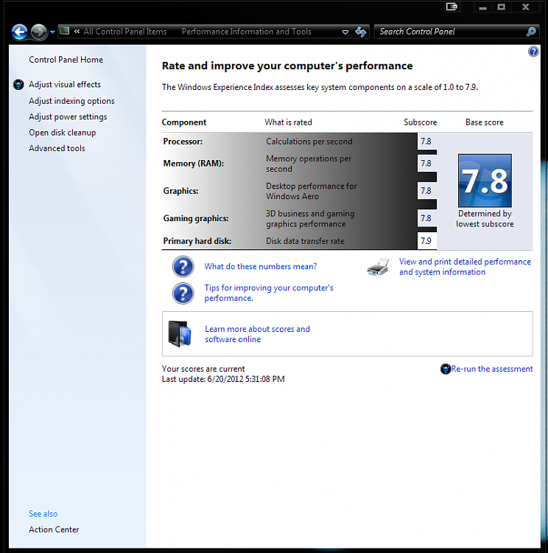
Task: Maximize the window
Action: coord(501,7)
